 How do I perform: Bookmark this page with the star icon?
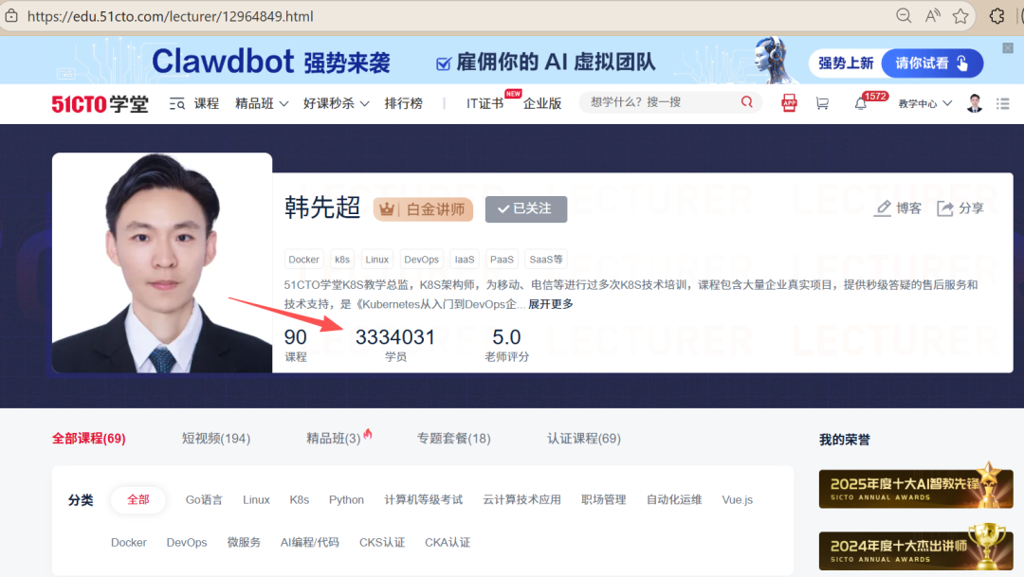960,16
